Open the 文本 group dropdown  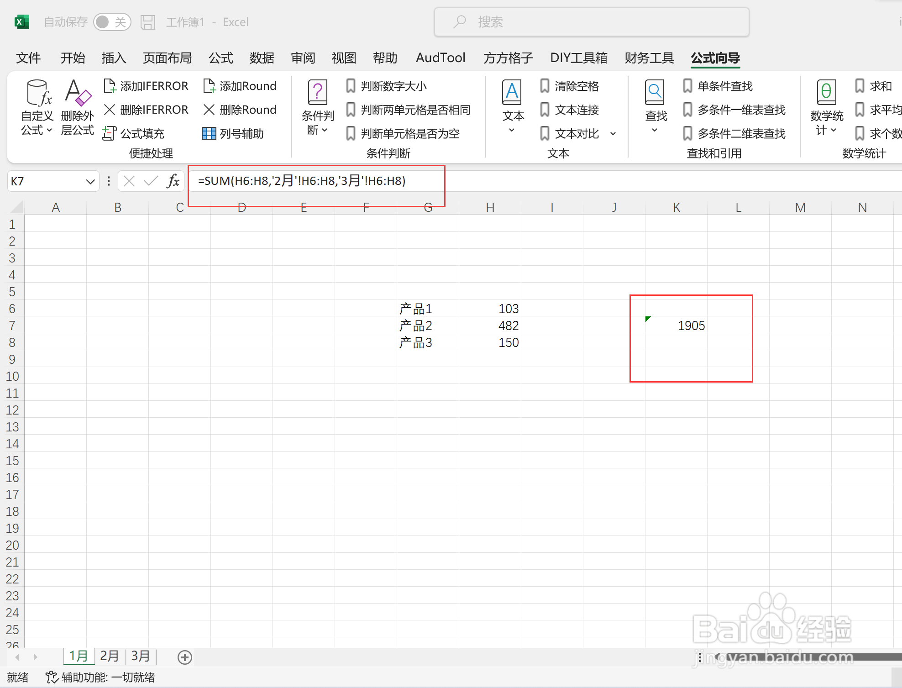512,130
